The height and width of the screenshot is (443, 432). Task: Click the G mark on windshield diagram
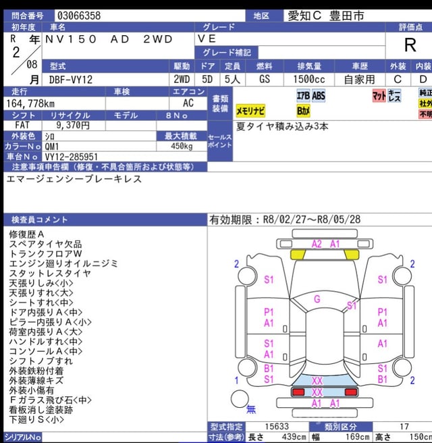(317, 299)
